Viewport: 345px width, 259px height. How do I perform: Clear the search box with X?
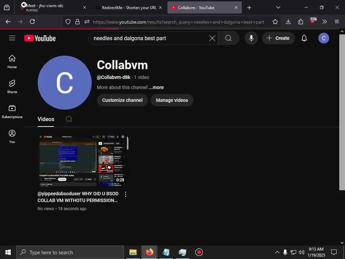pos(212,38)
